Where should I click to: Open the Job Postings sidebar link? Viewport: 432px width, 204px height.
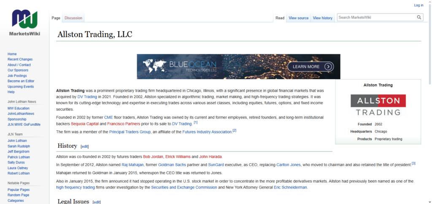(17, 76)
